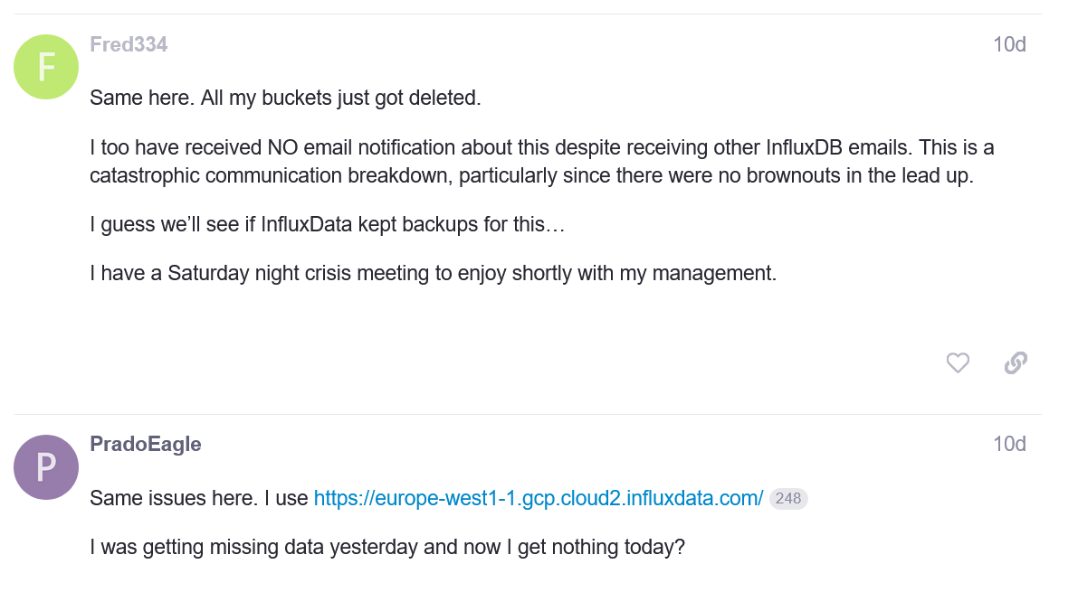Open PradoEagle's purple avatar profile picture

pyautogui.click(x=46, y=466)
